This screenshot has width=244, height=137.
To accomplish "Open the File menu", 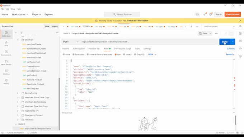I will pos(2,9).
